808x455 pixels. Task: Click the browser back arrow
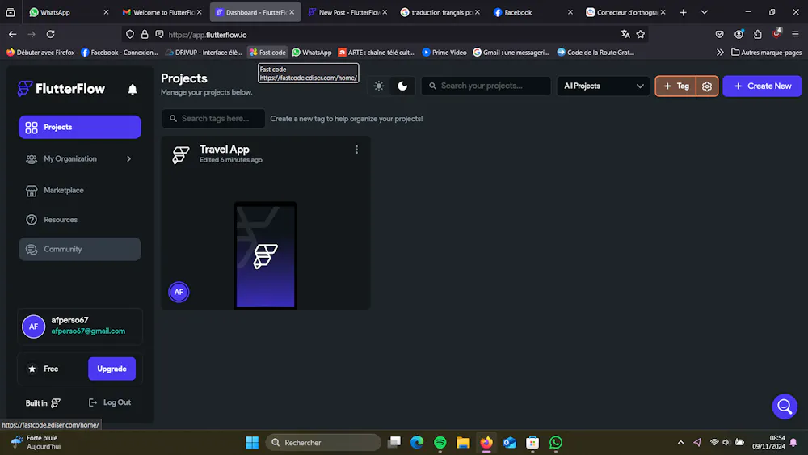coord(13,35)
